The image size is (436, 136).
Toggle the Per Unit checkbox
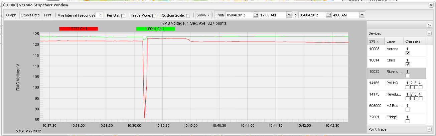tap(123, 16)
